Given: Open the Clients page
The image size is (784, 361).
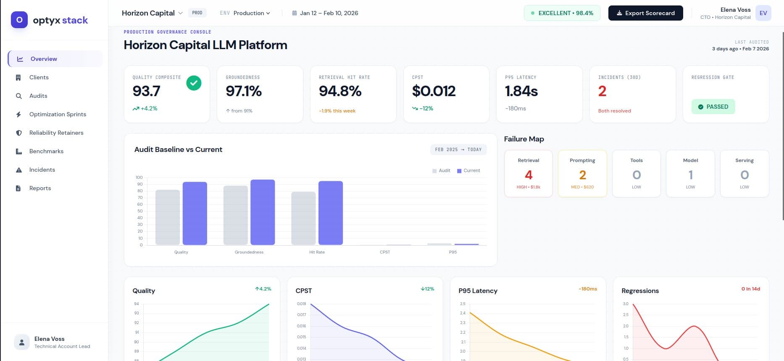Looking at the screenshot, I should point(55,77).
